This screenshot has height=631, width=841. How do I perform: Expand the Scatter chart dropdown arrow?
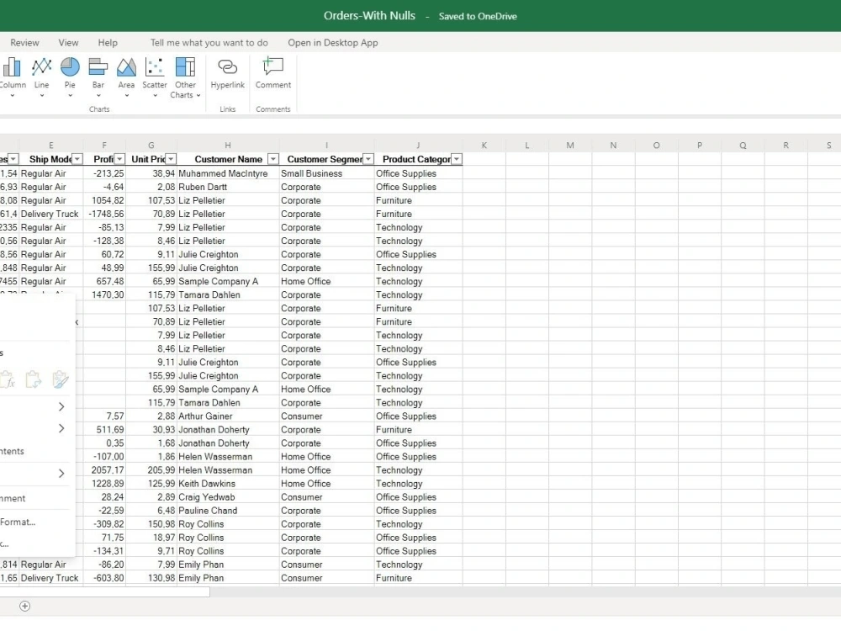155,96
